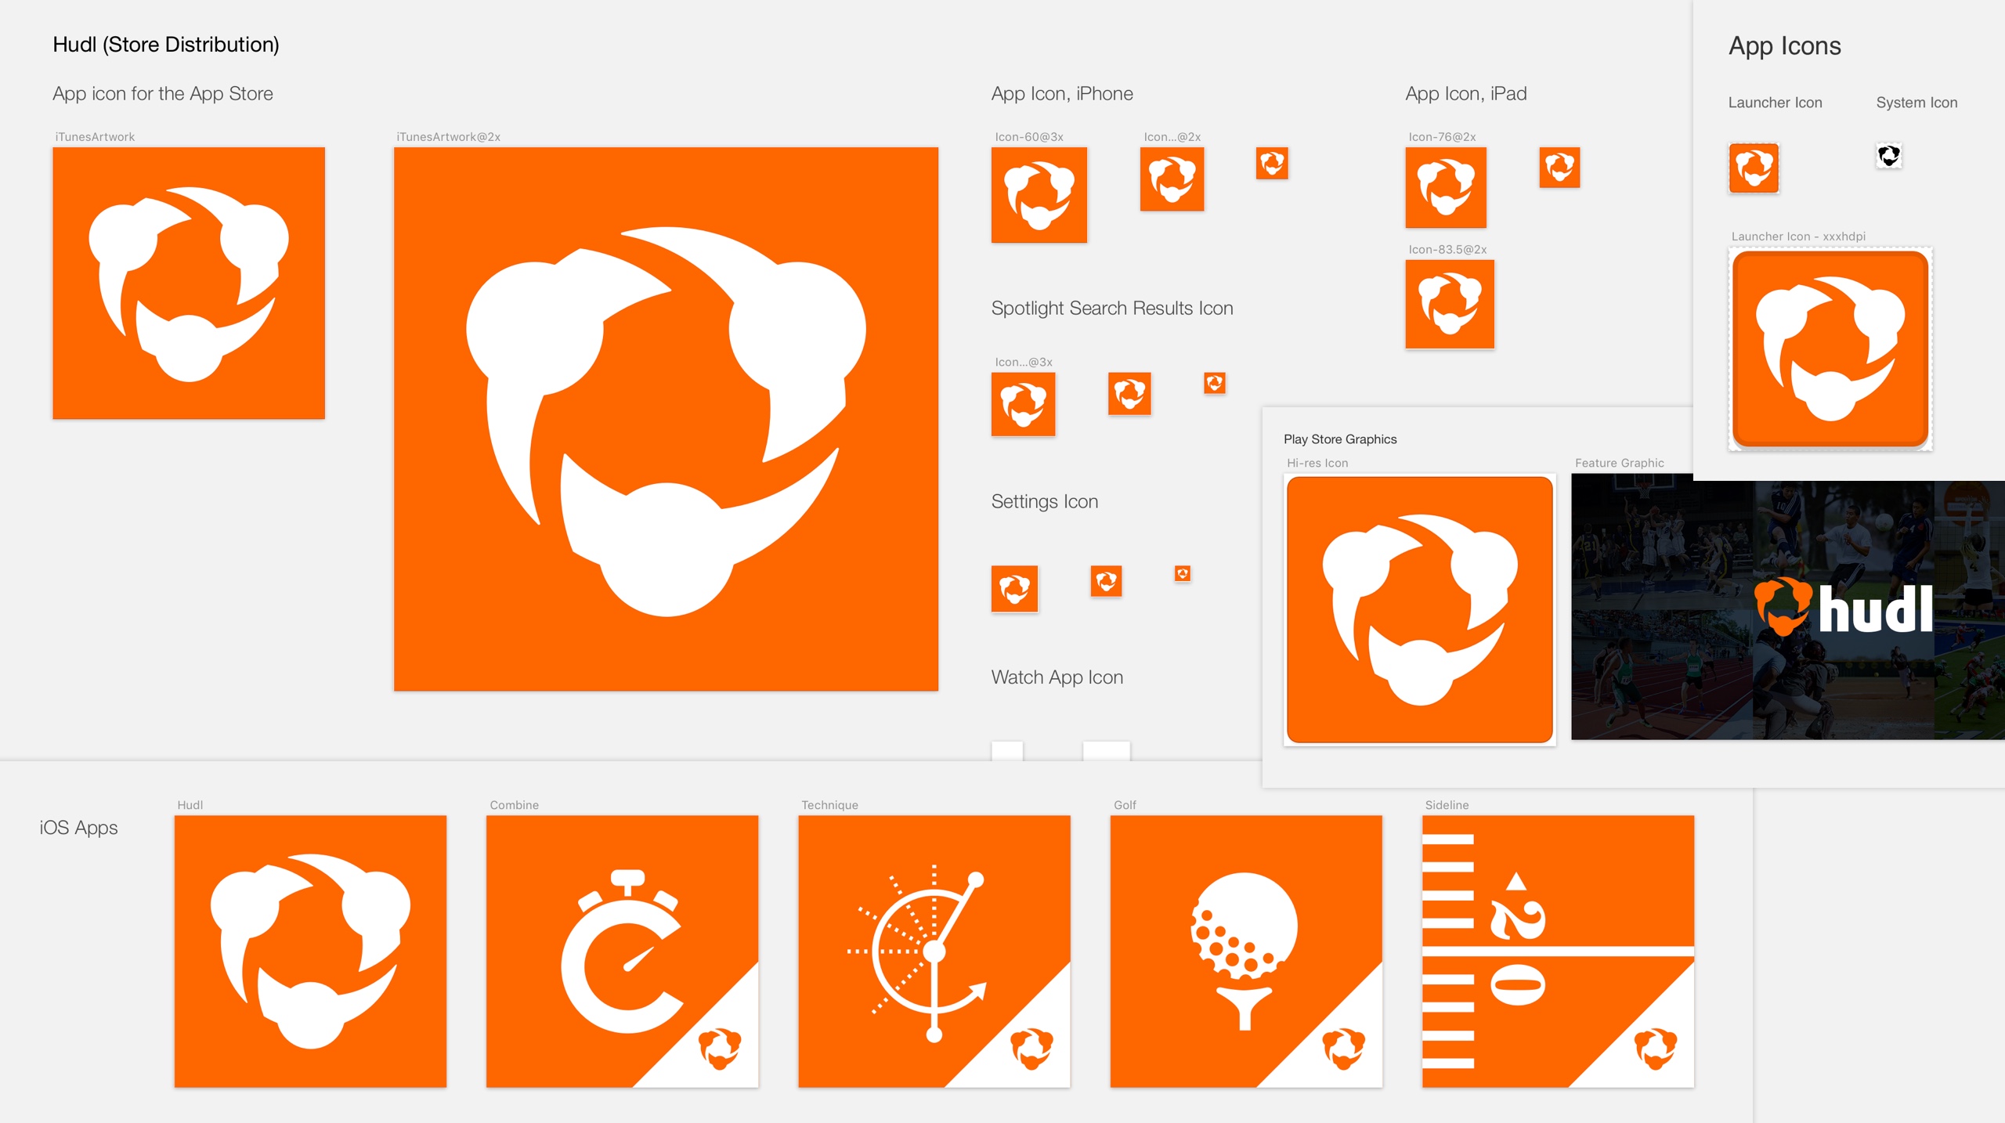Screen dimensions: 2005x1123
Task: Click the 'Launcher Icon' label
Action: [x=1775, y=103]
